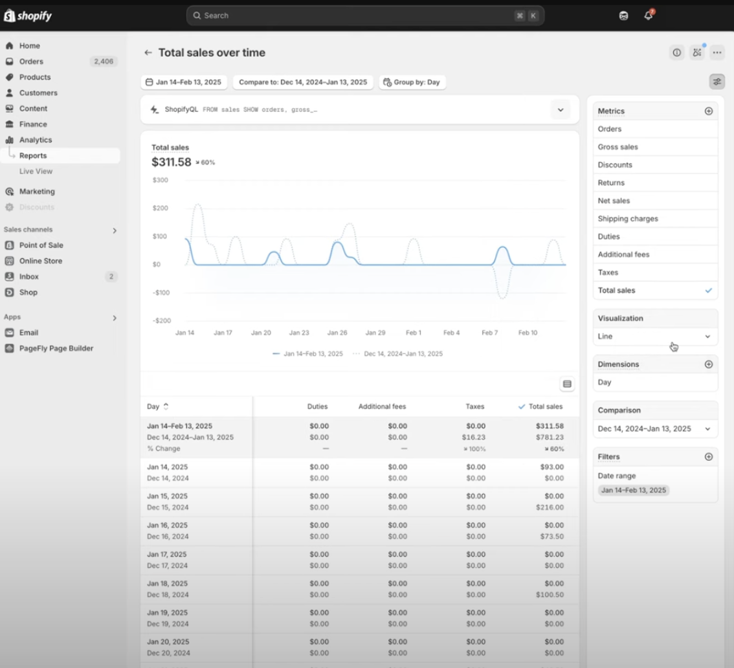Screen dimensions: 734x668
Task: Open the magic suggestions icon with blue badge
Action: point(697,52)
